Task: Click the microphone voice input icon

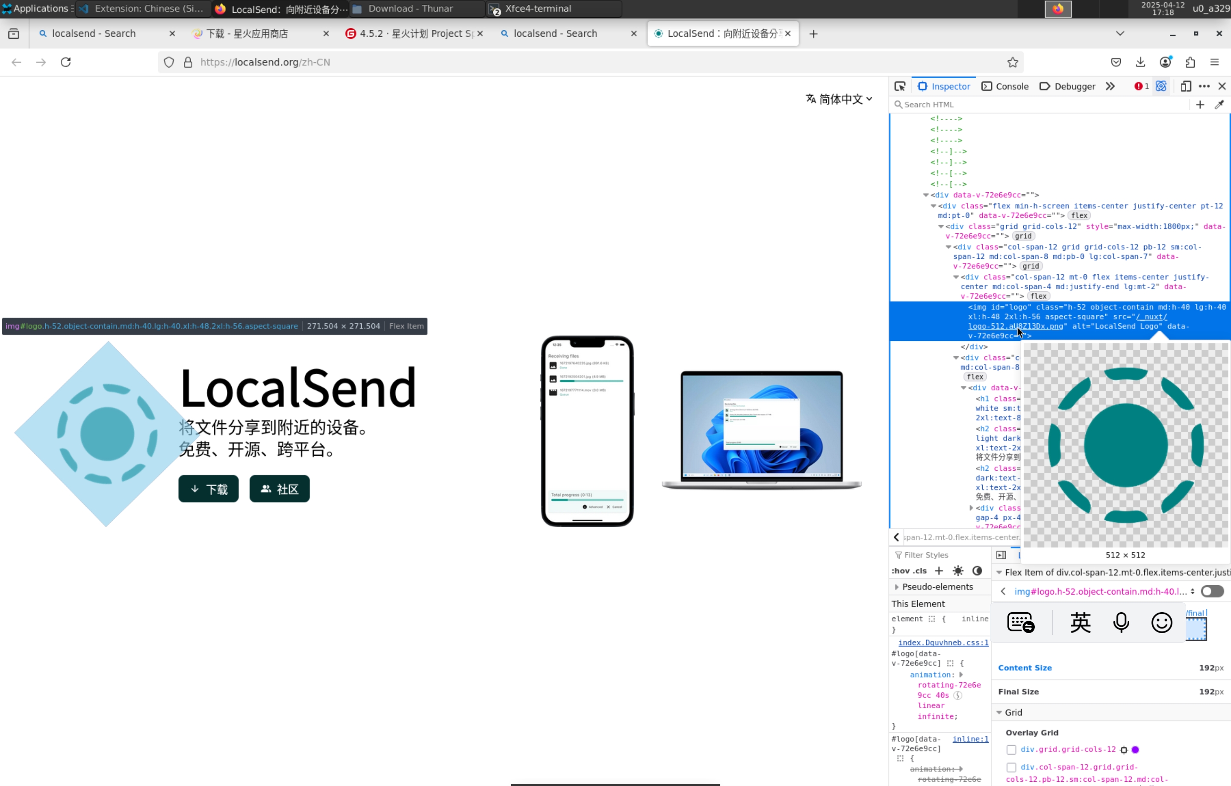Action: (1121, 622)
